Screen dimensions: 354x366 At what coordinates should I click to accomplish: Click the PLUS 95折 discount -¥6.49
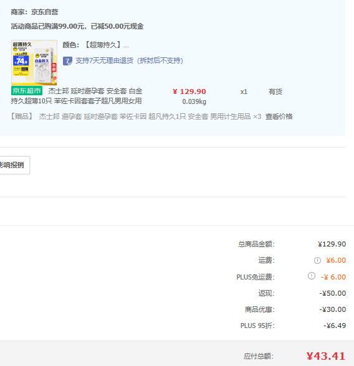[335, 326]
